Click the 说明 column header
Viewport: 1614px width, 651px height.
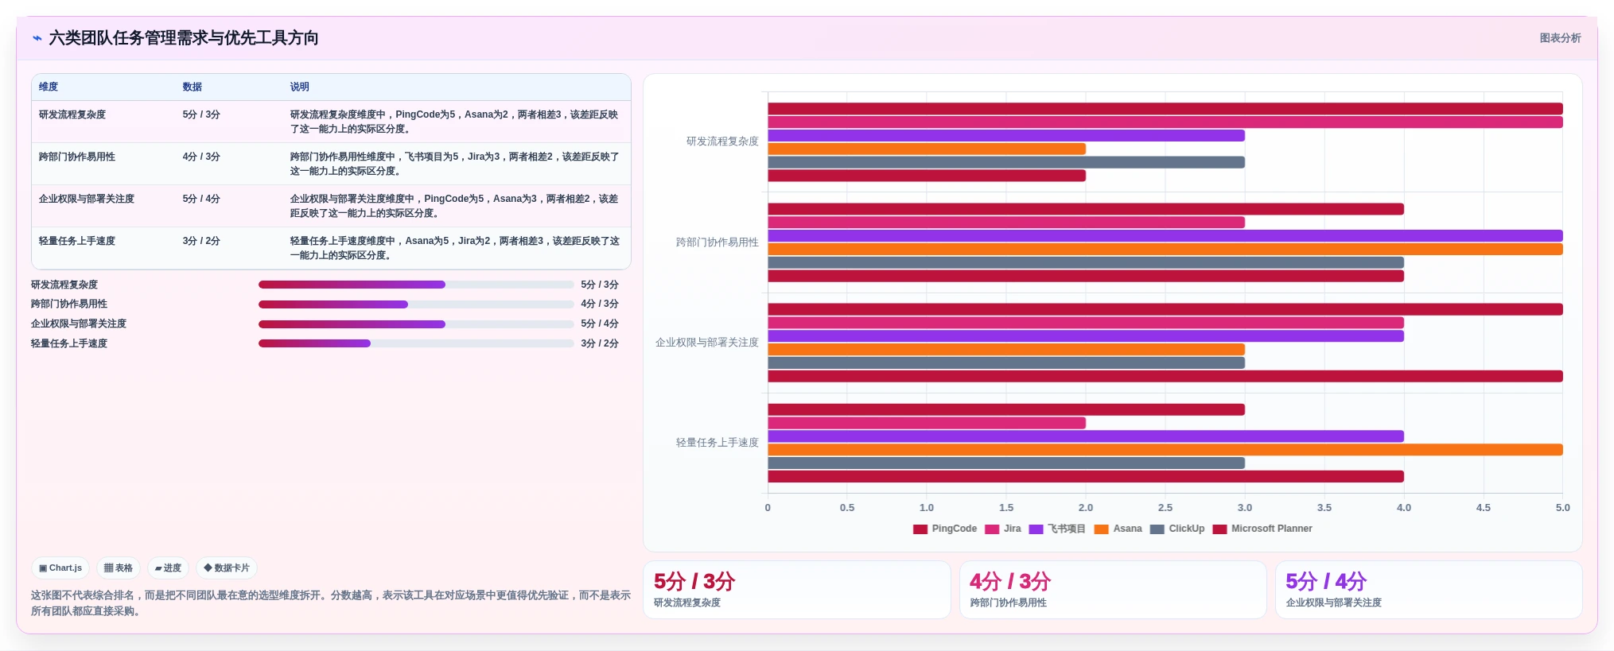point(299,87)
